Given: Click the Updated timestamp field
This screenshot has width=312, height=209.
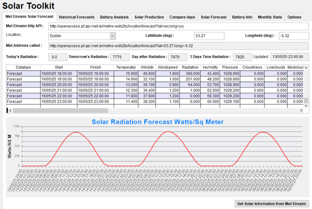Looking at the screenshot, I should pos(290,57).
